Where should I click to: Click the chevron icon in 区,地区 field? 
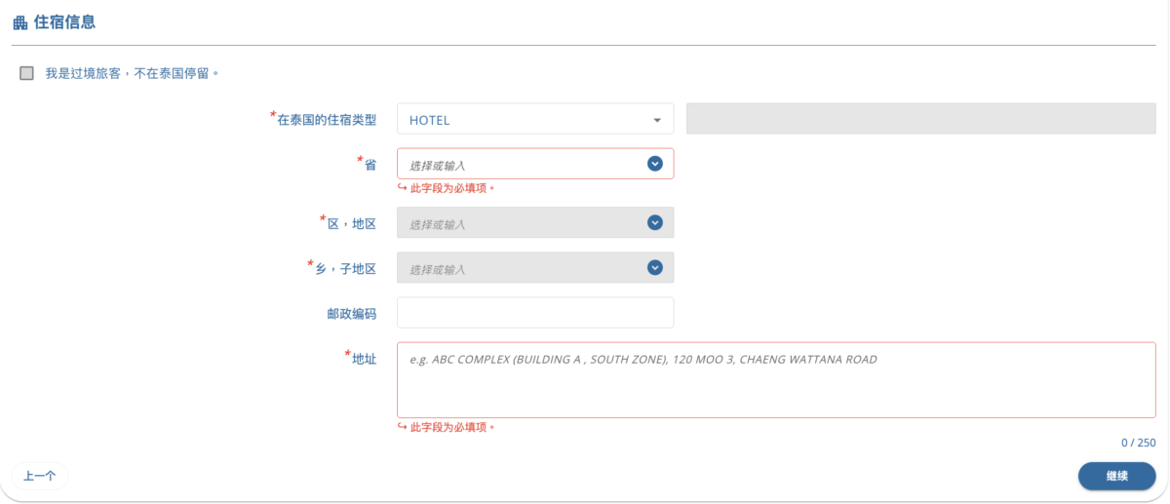point(655,222)
